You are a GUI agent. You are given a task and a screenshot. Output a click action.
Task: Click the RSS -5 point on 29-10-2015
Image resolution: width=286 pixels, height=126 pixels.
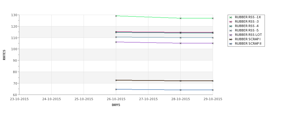coord(213,38)
